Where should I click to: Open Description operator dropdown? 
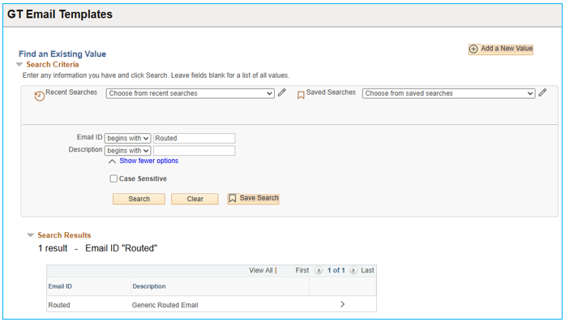127,150
